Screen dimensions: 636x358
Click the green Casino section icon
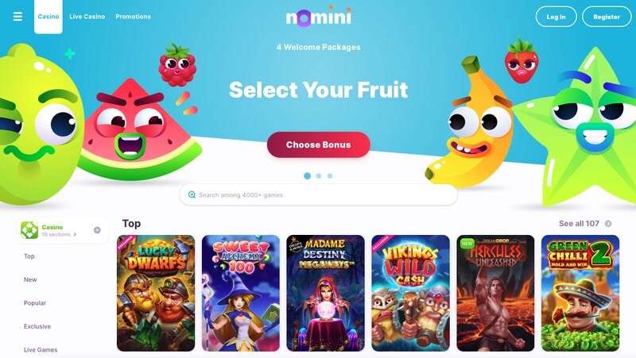[x=29, y=230]
